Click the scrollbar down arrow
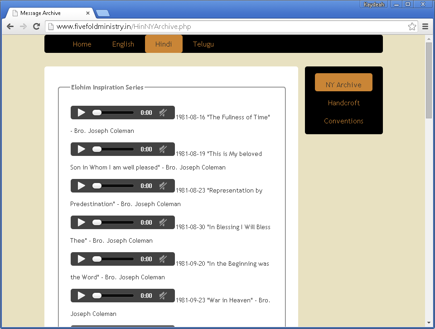The height and width of the screenshot is (329, 435). click(x=429, y=323)
